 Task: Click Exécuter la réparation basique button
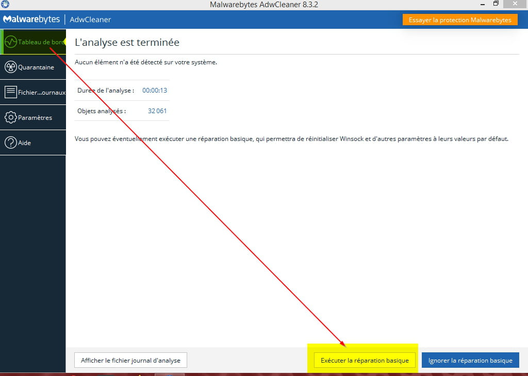coord(365,360)
